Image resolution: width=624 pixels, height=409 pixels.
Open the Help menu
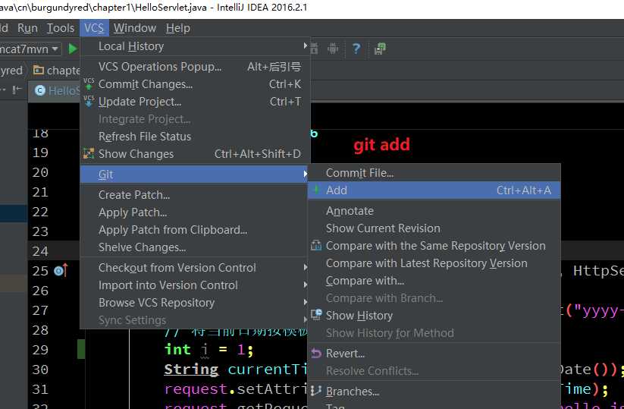(x=178, y=28)
